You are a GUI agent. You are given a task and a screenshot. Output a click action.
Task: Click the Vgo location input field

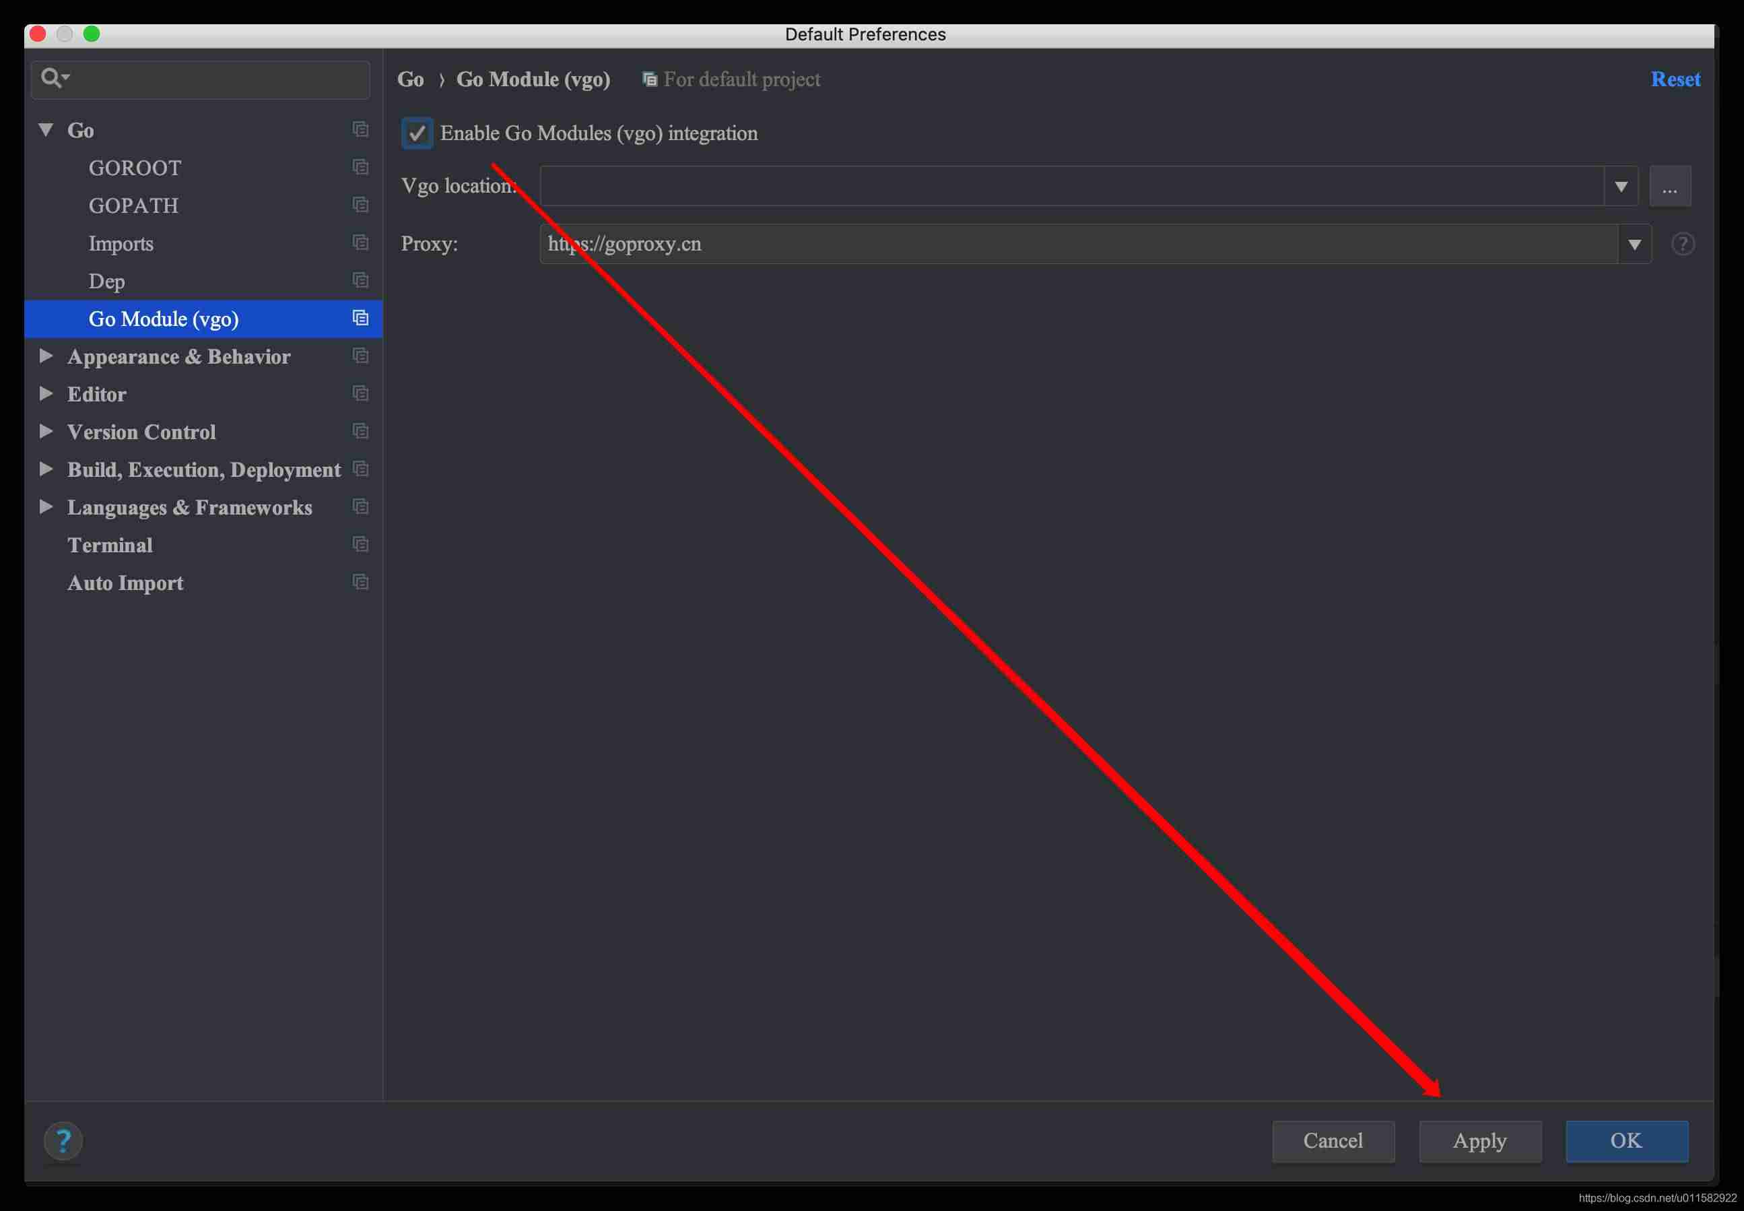pyautogui.click(x=1071, y=187)
